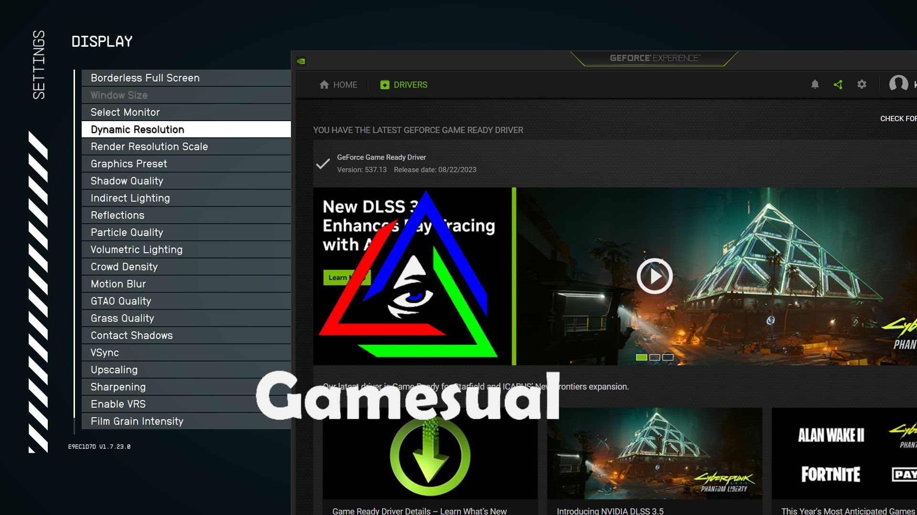917x515 pixels.
Task: Select VSync setting
Action: (186, 353)
